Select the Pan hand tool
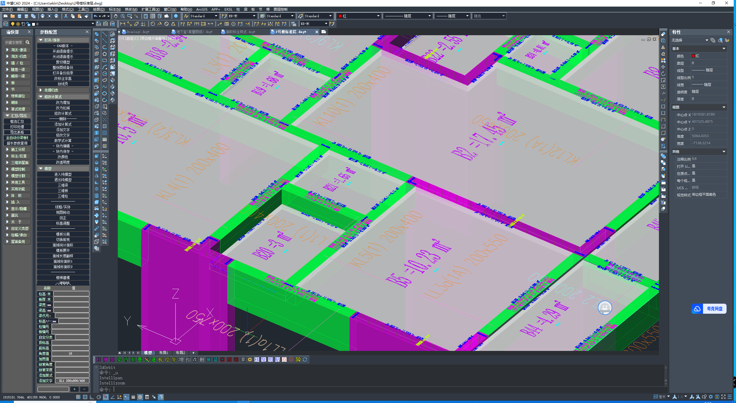This screenshot has width=736, height=403. tap(116, 16)
